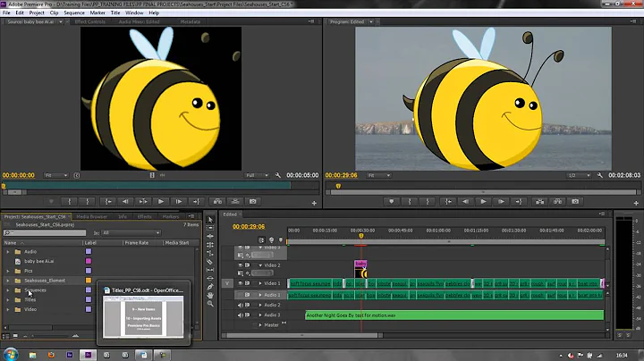Play the Source monitor clip
This screenshot has height=361, width=644.
pyautogui.click(x=161, y=201)
